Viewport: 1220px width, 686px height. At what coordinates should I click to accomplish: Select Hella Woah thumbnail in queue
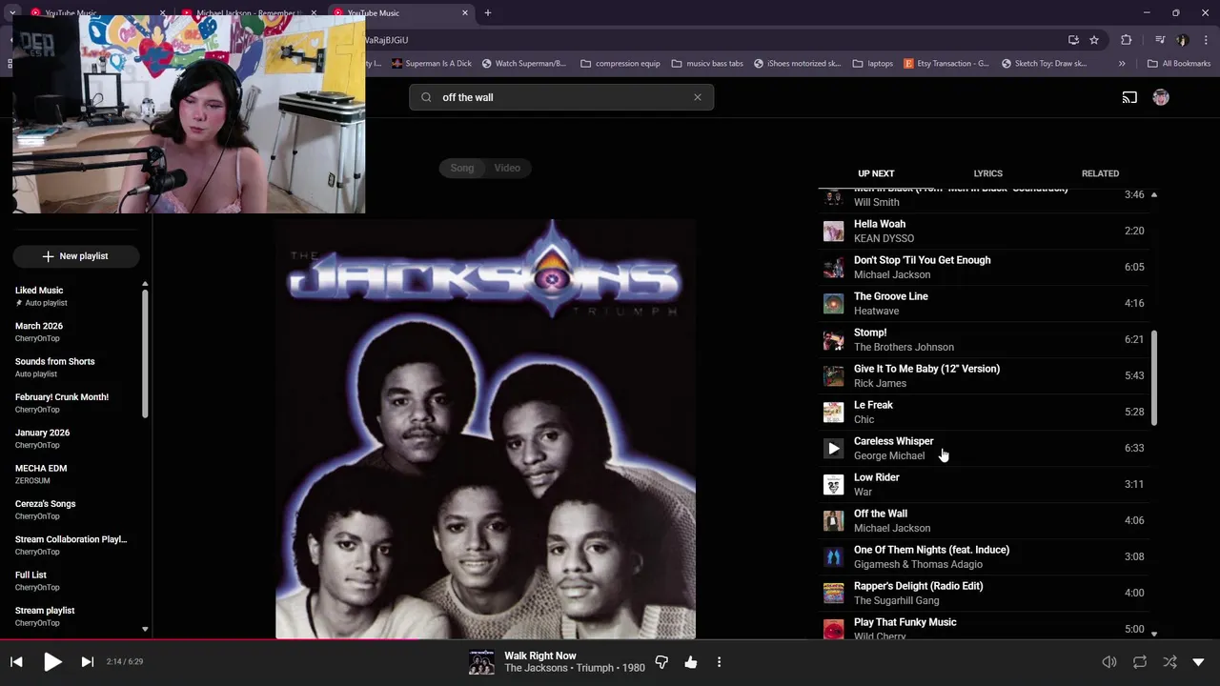click(x=834, y=231)
